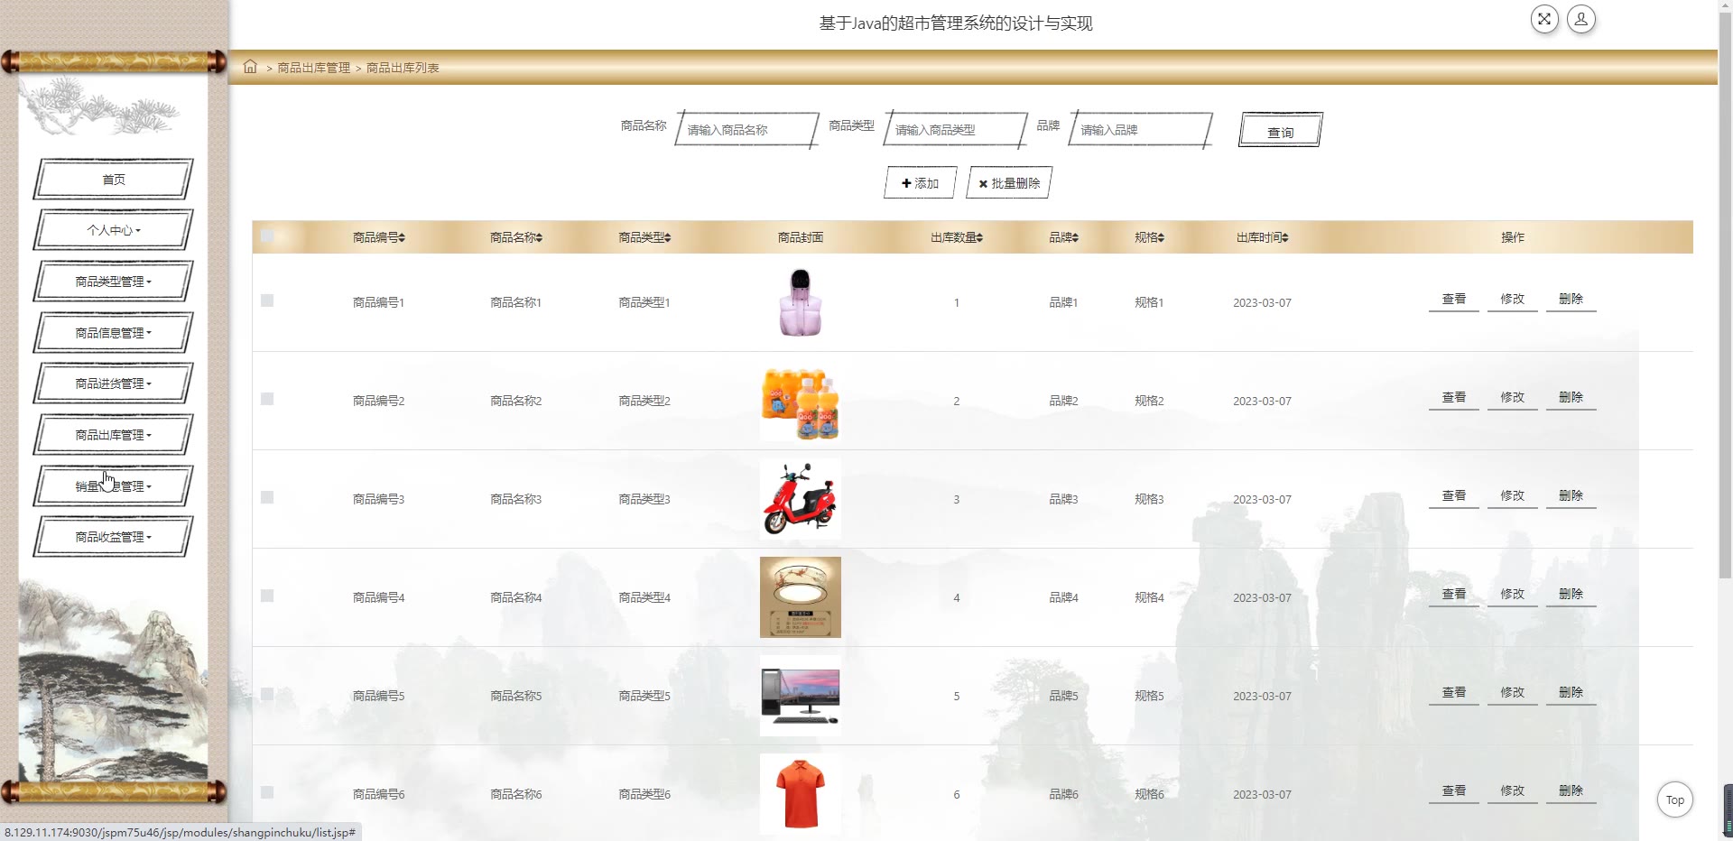Viewport: 1733px width, 841px height.
Task: Expand the 个人中心 sidebar menu
Action: (x=114, y=230)
